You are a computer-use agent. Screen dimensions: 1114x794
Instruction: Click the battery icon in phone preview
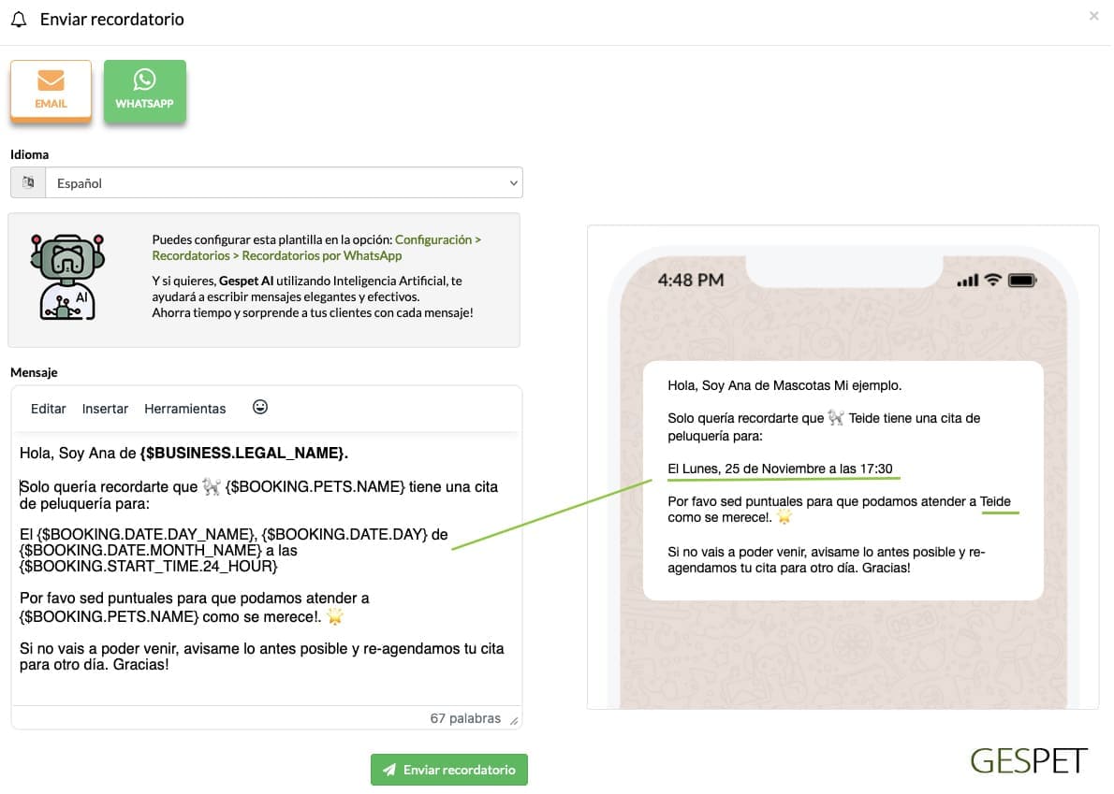[1022, 281]
